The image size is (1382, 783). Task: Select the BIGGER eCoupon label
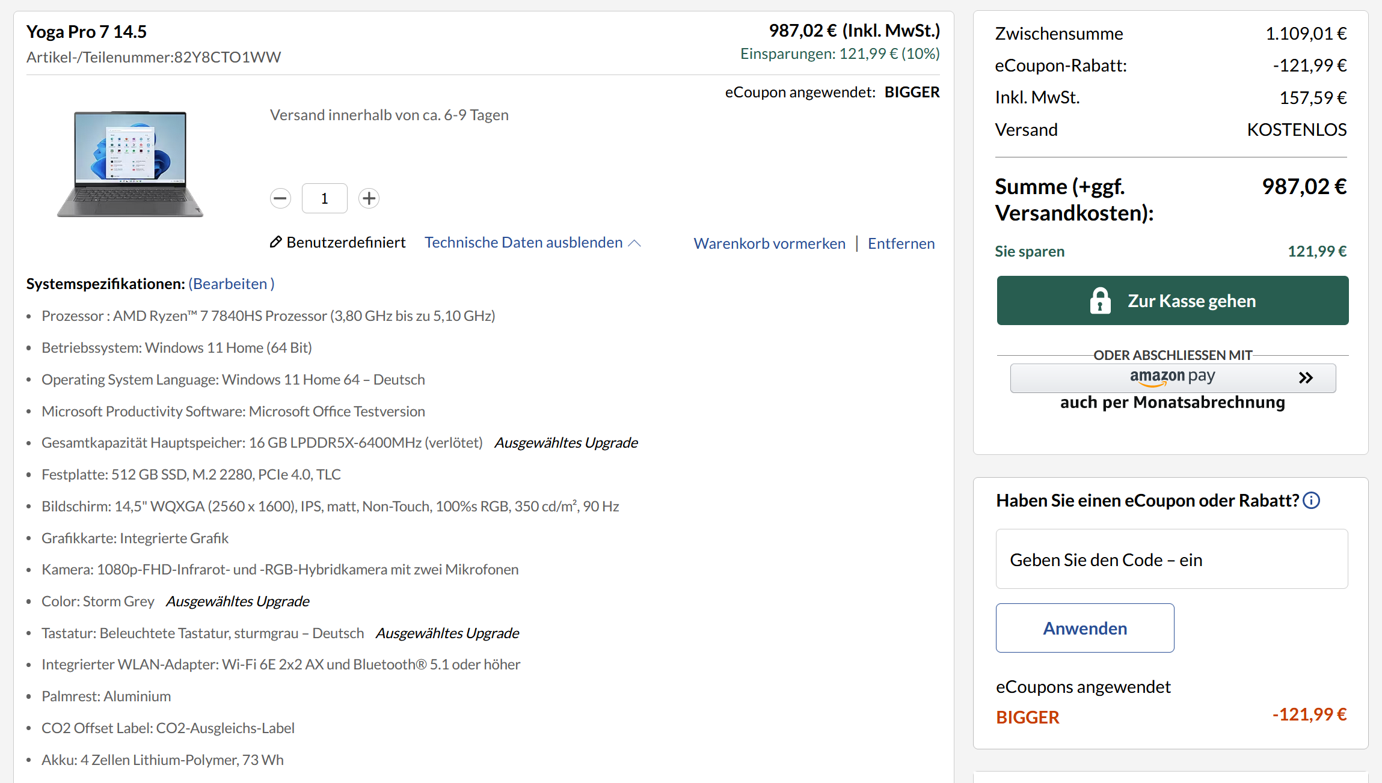(x=1028, y=716)
